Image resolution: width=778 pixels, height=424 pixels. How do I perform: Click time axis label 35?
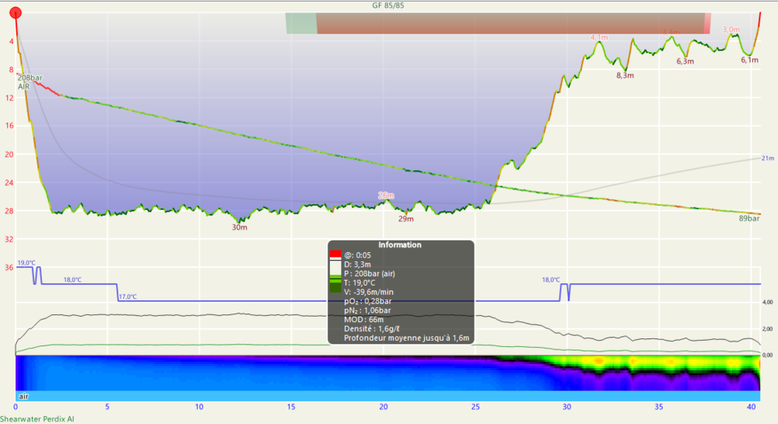point(658,407)
